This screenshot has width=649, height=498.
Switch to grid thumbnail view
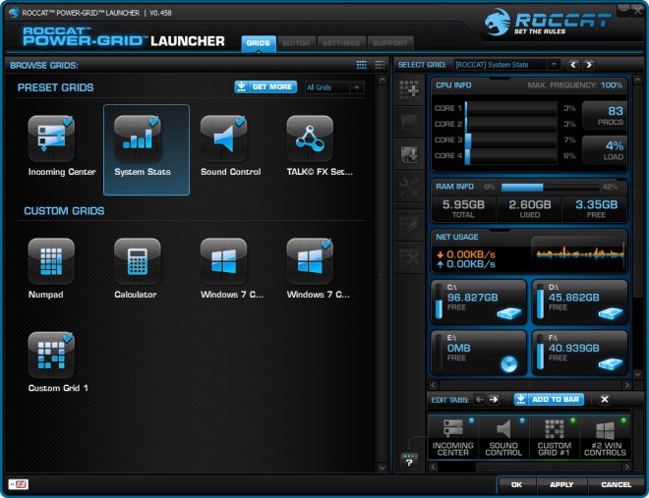coord(362,65)
